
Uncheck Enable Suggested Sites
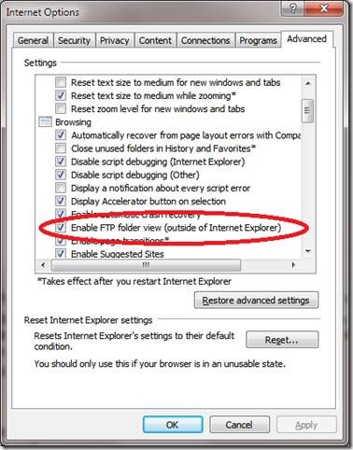coord(61,254)
